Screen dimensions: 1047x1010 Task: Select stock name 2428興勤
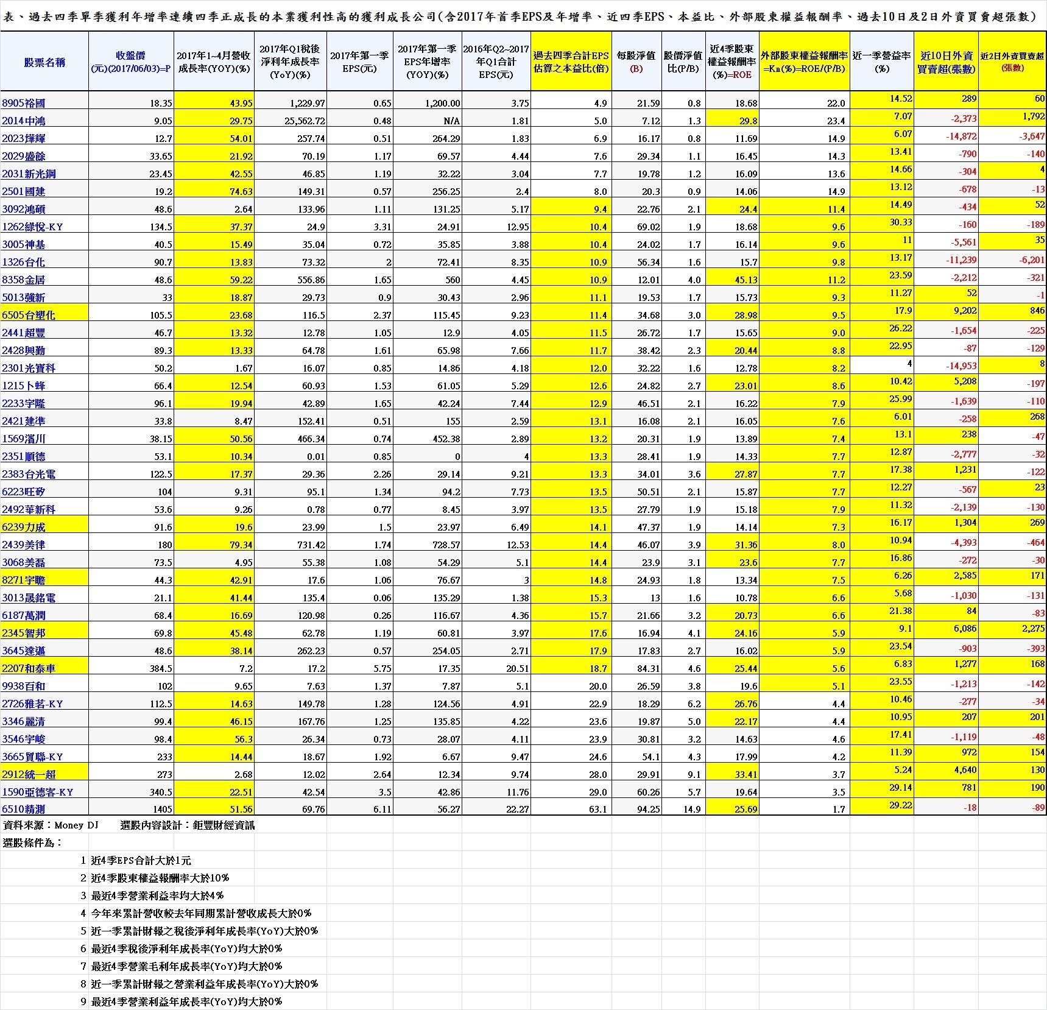coord(23,350)
